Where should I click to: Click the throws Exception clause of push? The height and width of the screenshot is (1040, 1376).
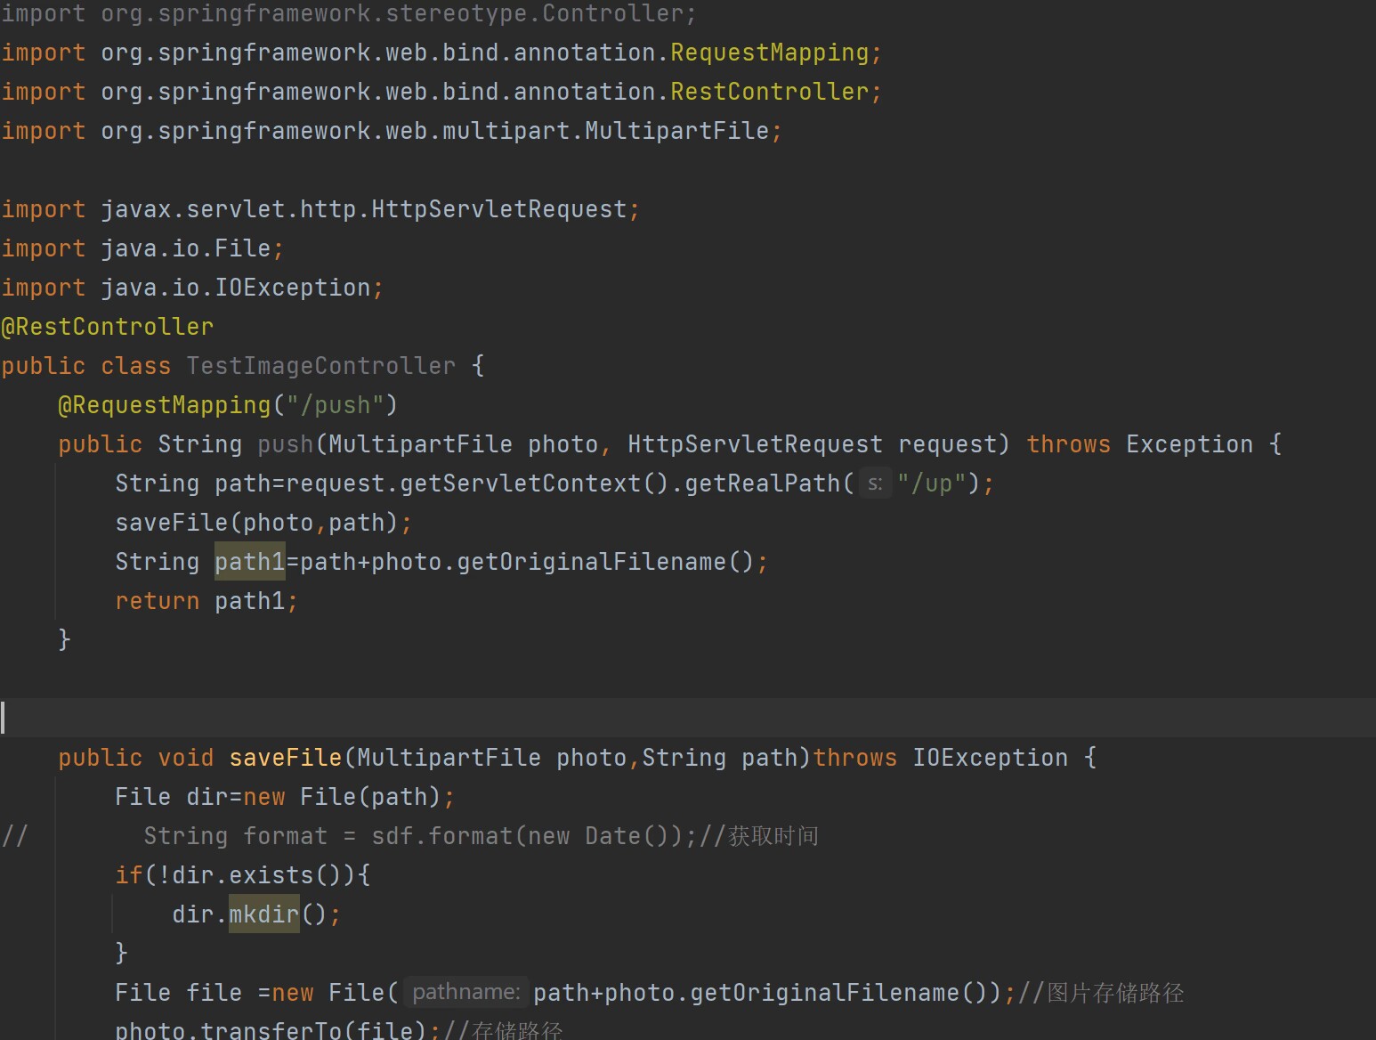[x=1140, y=444]
